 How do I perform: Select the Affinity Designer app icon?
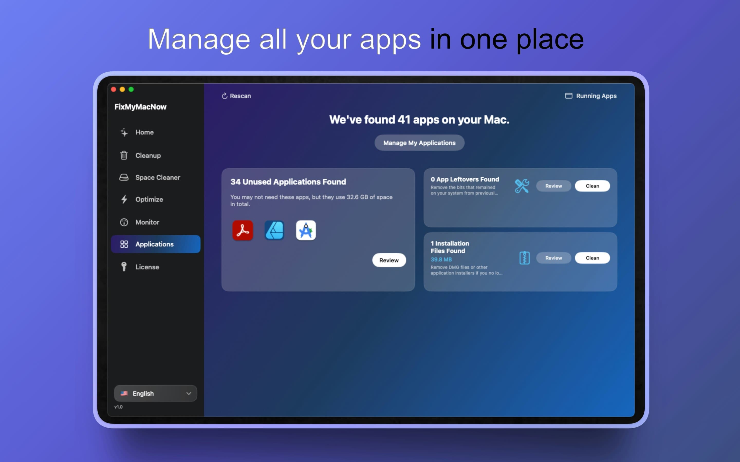pos(274,231)
